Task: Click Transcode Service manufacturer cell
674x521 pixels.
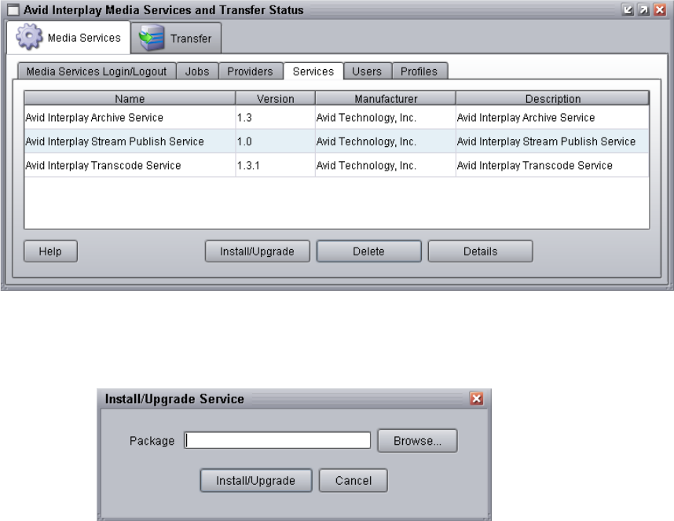Action: coord(386,166)
